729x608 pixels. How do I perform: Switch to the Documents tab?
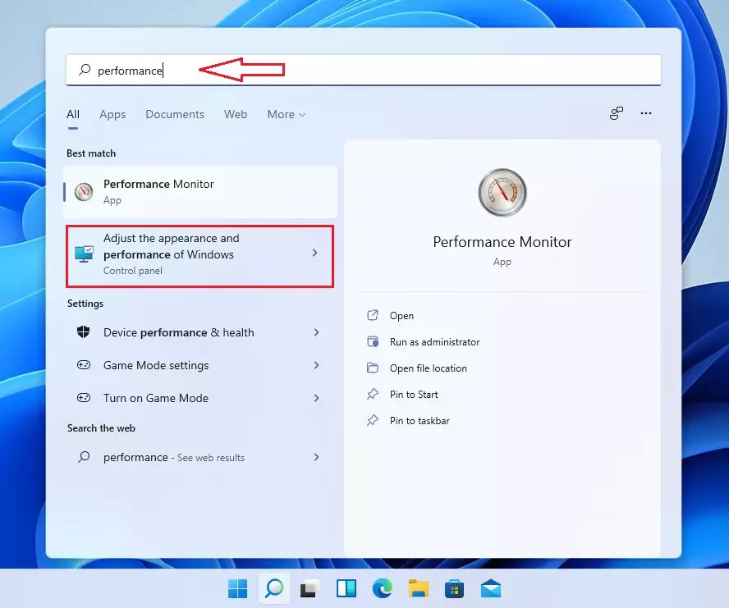point(175,114)
